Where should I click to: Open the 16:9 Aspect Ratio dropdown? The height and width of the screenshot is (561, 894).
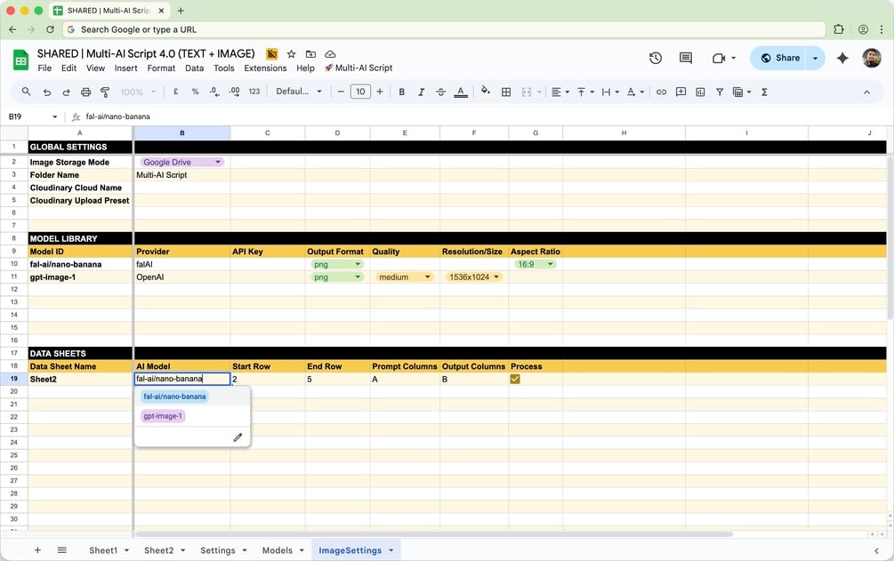[535, 264]
